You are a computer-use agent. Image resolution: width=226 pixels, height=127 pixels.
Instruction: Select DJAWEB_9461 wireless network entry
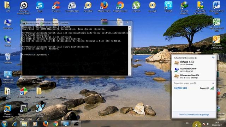(x=194, y=88)
